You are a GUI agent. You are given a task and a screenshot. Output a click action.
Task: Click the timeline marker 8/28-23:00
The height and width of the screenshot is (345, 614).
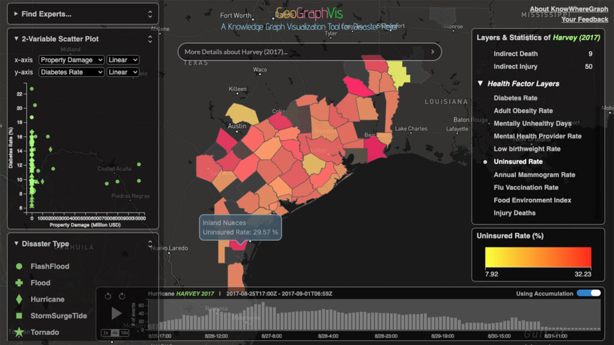click(386, 336)
